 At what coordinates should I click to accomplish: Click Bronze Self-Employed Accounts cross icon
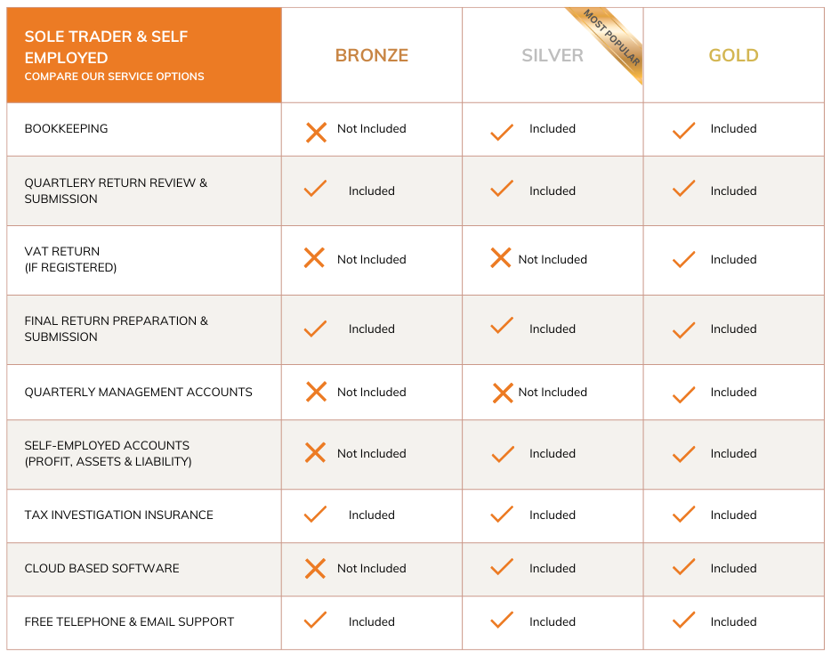pos(315,453)
